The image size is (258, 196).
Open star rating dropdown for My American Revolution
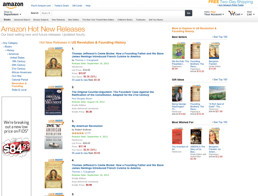(86, 133)
